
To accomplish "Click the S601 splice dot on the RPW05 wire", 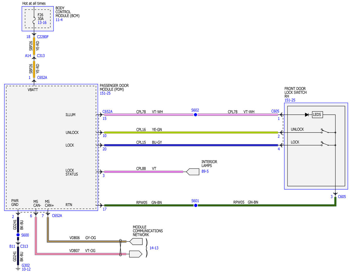I will pyautogui.click(x=196, y=205).
